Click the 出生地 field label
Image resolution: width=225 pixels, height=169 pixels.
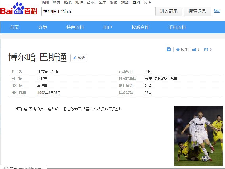click(x=17, y=86)
